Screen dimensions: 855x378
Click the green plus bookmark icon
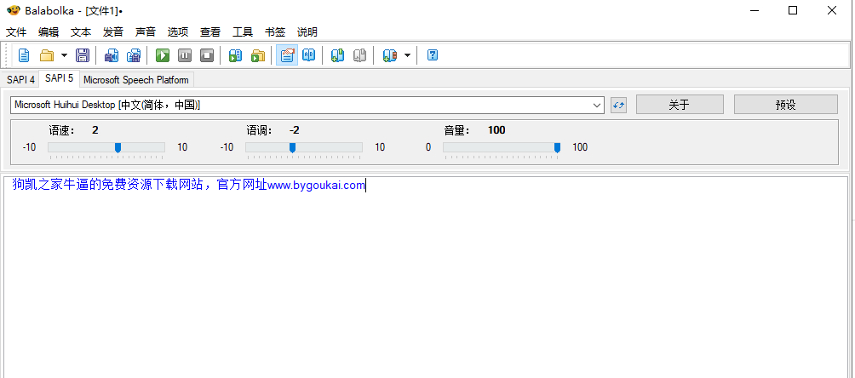coord(337,55)
